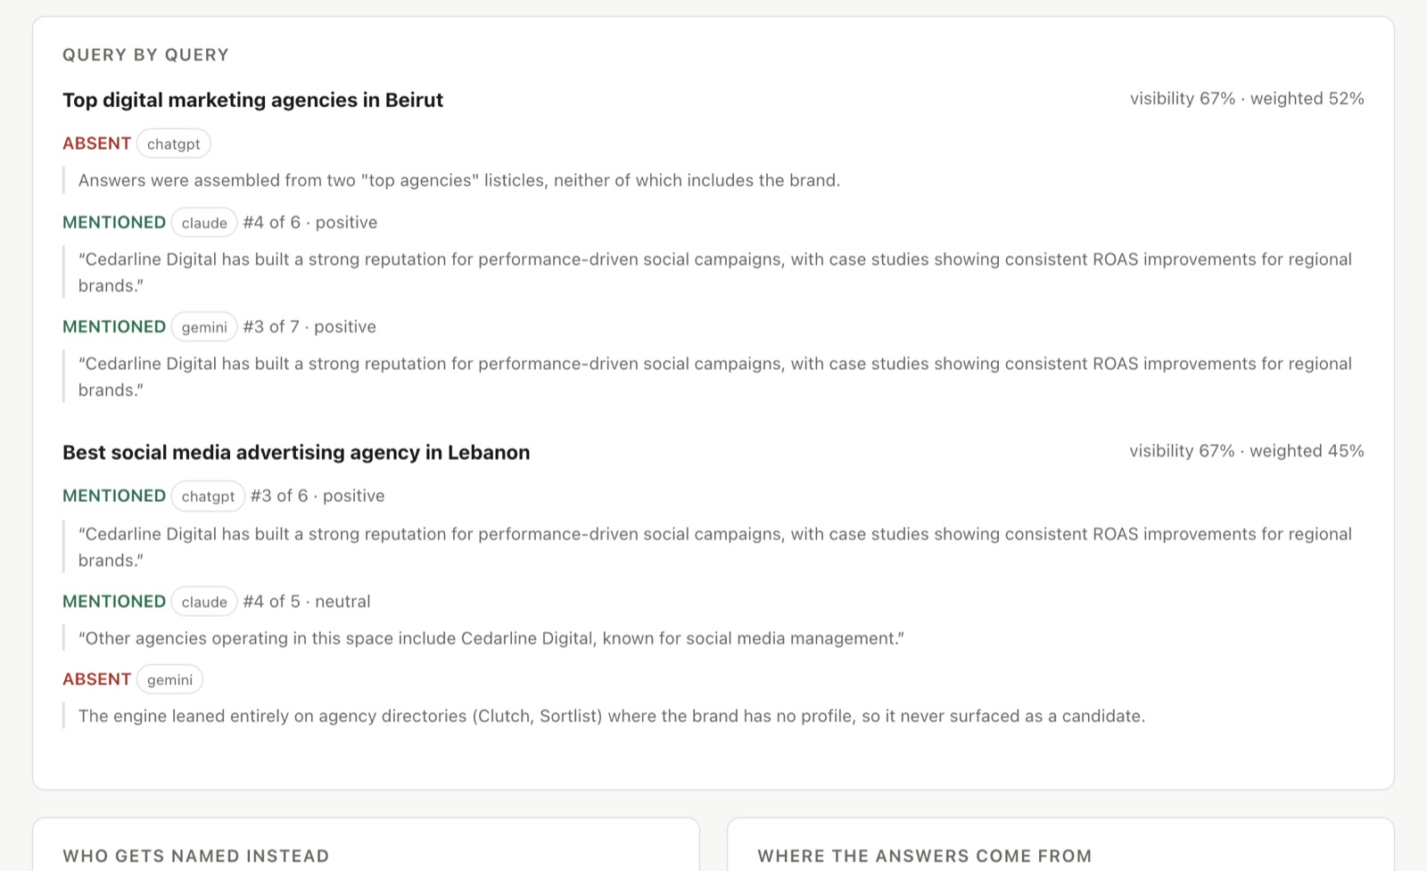Click the red ABSENT label for chatgpt

96,144
